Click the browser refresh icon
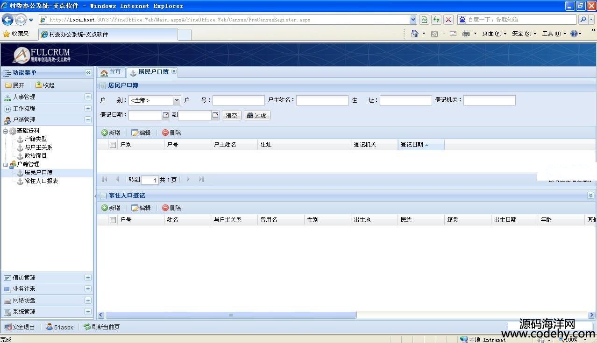Image resolution: width=597 pixels, height=343 pixels. [436, 20]
